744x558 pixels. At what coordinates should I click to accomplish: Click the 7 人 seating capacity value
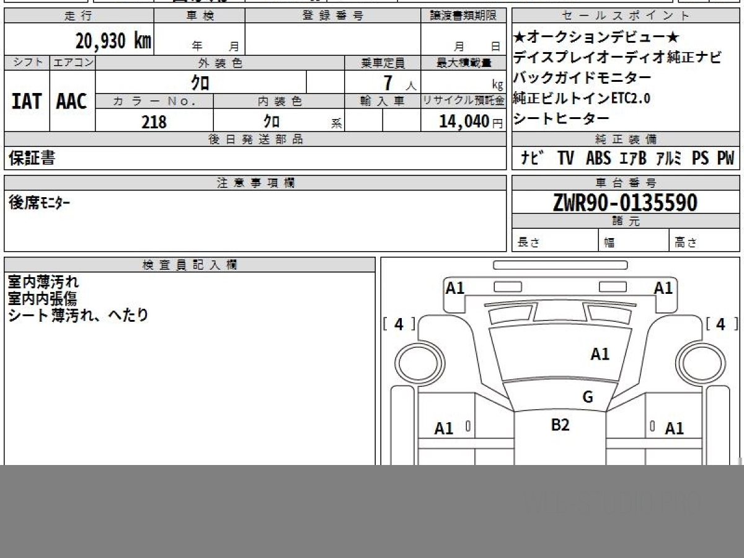(399, 82)
